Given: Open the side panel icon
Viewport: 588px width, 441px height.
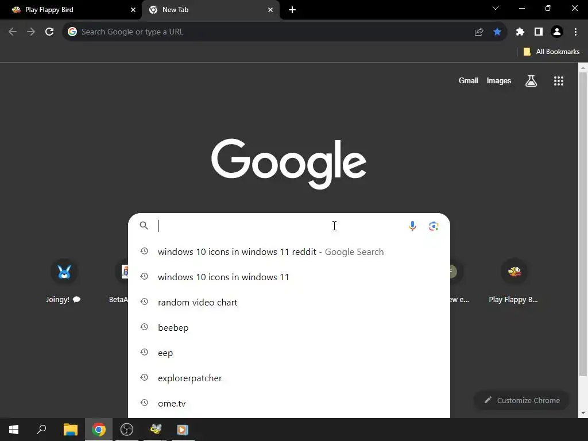Looking at the screenshot, I should pyautogui.click(x=539, y=32).
